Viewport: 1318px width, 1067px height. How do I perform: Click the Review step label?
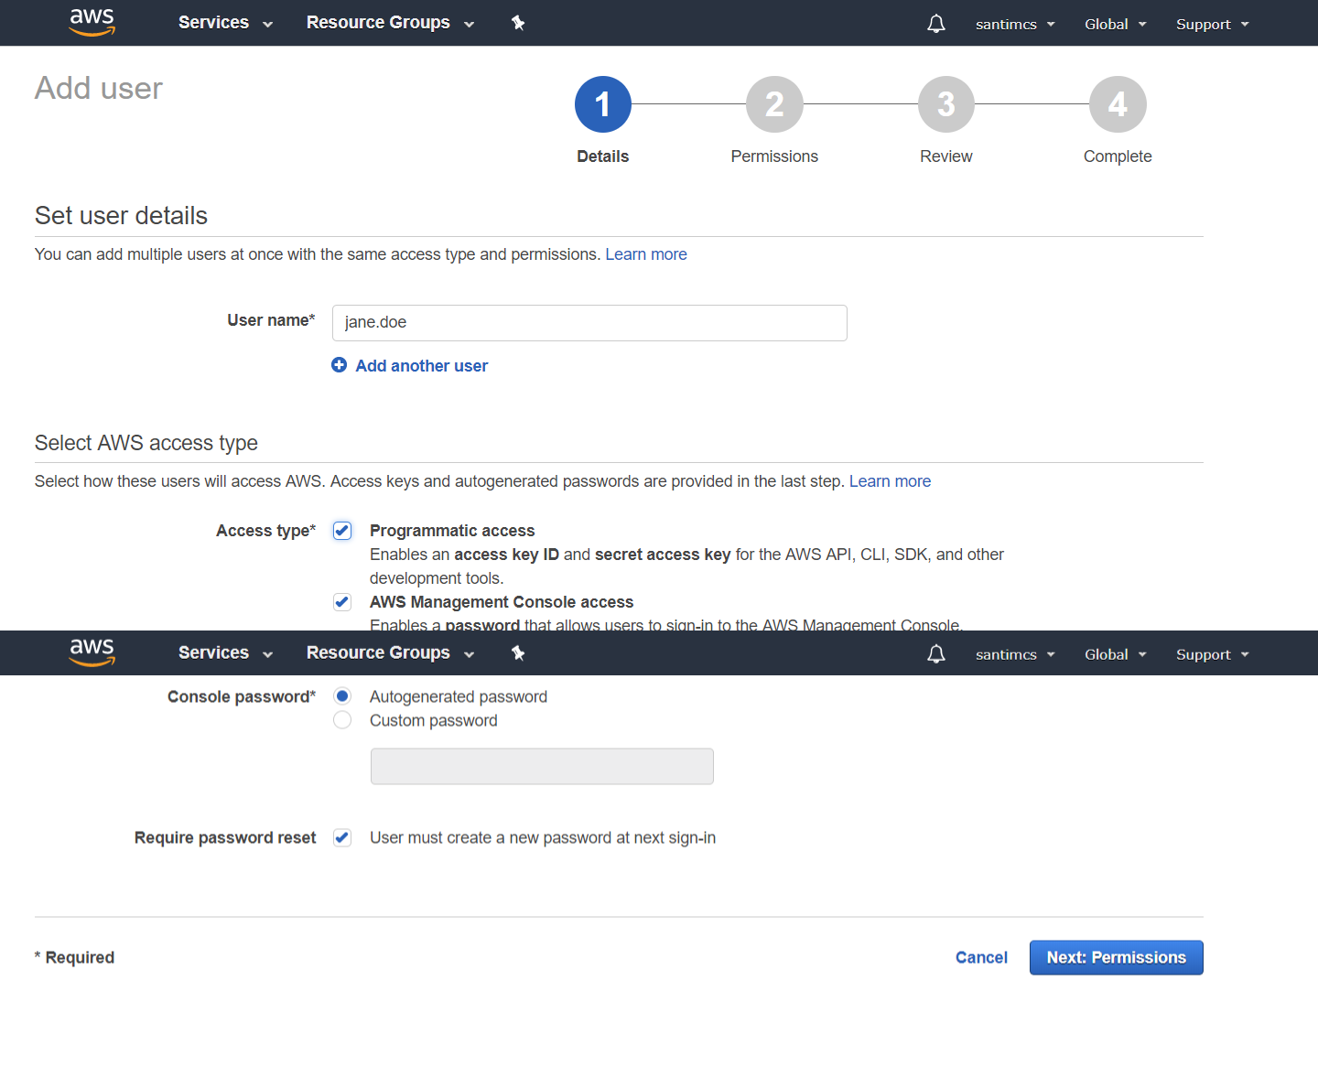pos(946,156)
